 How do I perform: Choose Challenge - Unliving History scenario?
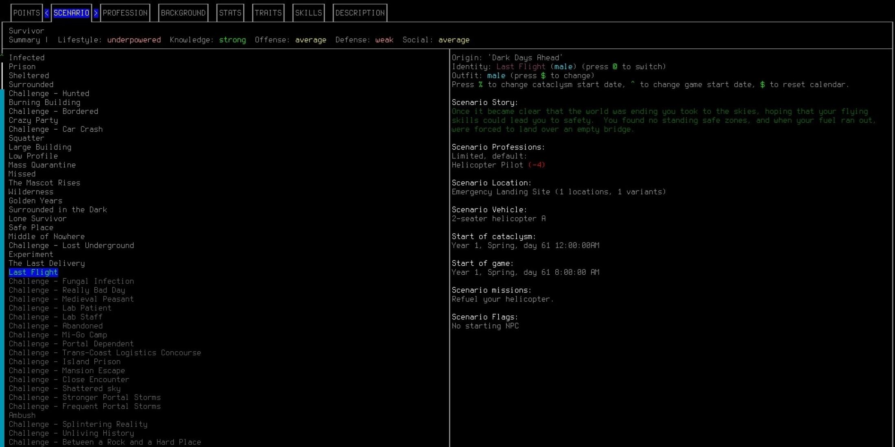(x=71, y=433)
